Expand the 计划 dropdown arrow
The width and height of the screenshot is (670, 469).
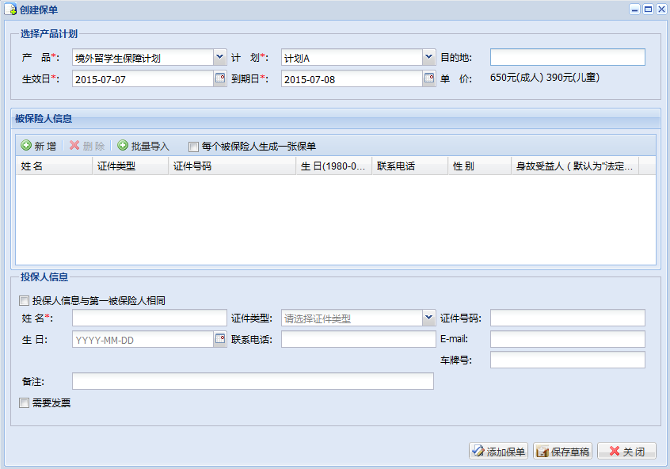tap(429, 57)
